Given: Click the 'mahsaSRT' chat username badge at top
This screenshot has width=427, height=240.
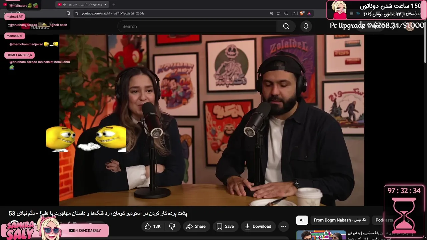Looking at the screenshot, I should 14,16.
